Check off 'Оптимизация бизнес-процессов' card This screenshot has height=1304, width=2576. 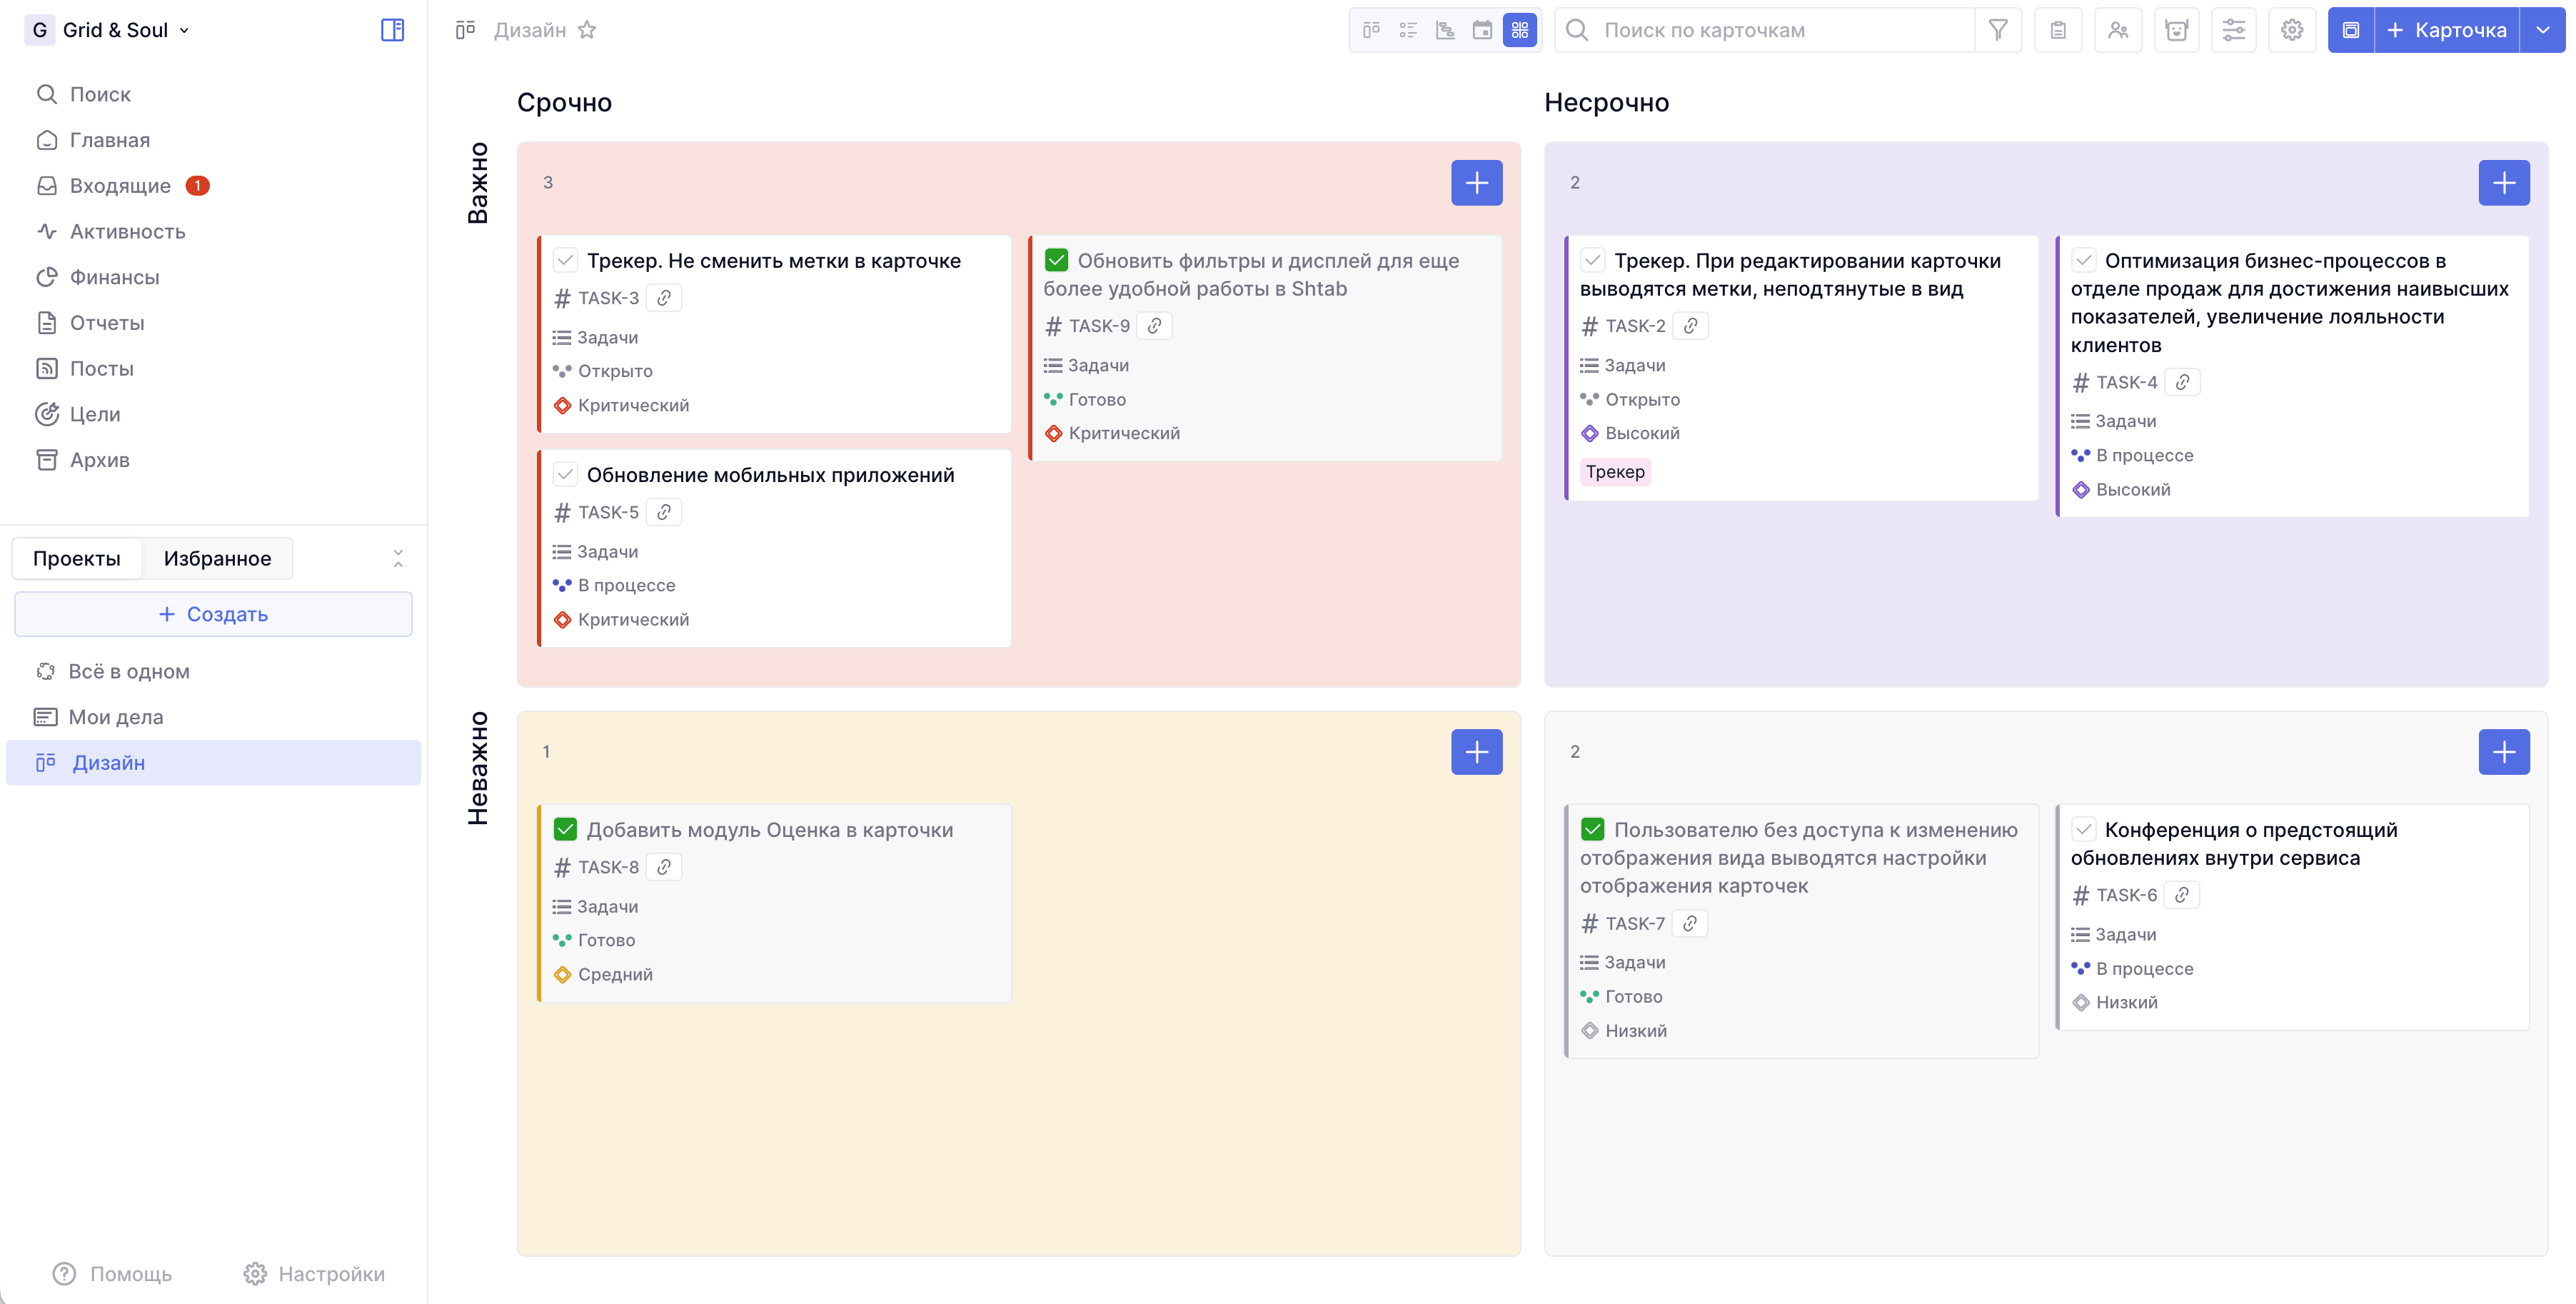pos(2083,261)
